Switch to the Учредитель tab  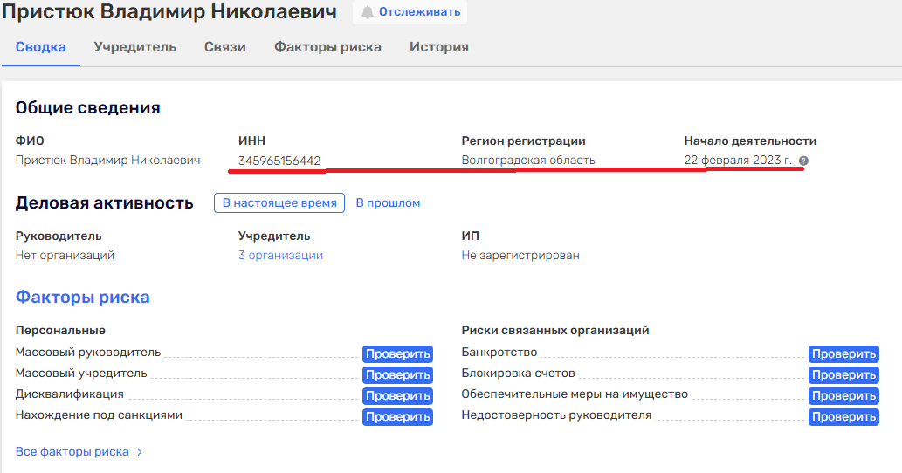point(135,47)
